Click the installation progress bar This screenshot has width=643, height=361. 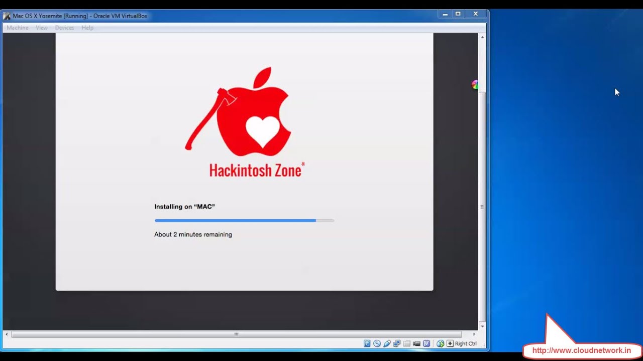[244, 220]
